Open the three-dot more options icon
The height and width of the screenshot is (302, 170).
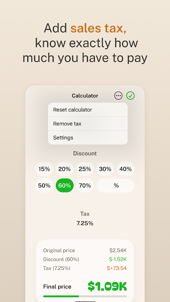point(118,96)
